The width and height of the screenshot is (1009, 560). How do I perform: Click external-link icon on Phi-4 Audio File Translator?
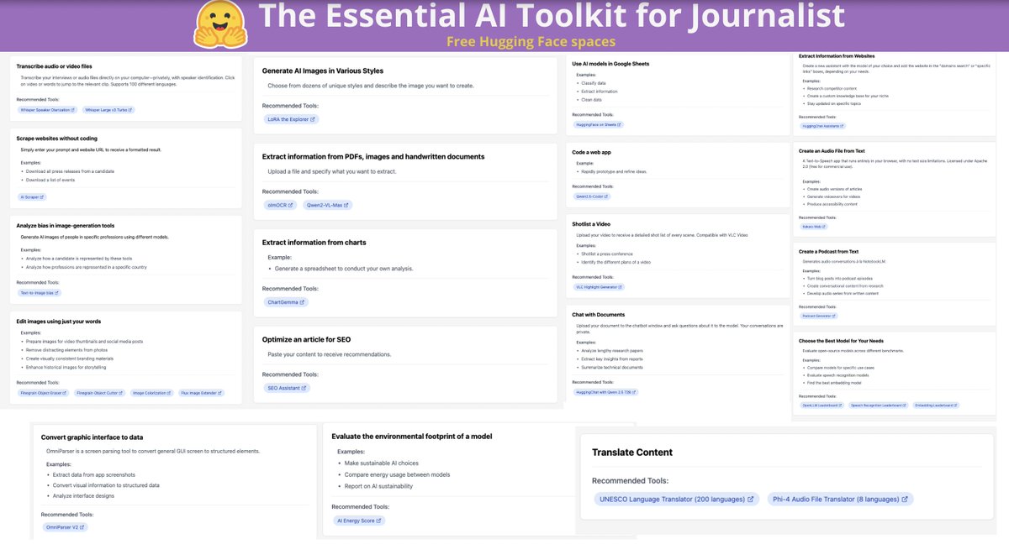click(905, 499)
